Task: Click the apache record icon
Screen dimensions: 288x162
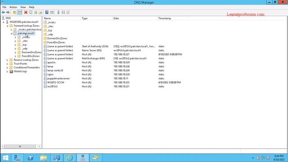Action: point(45,63)
